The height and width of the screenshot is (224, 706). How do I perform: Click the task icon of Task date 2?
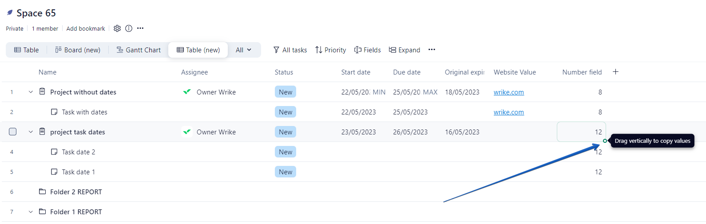[54, 152]
